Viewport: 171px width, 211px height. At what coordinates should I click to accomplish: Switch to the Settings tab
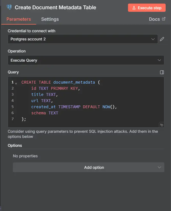coord(50,19)
